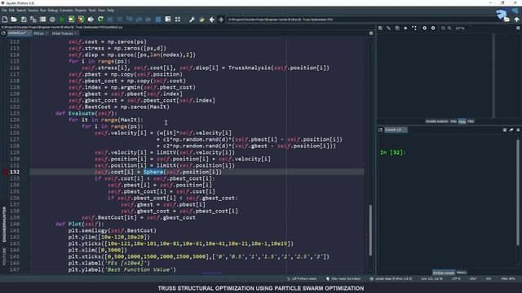The image size is (522, 293).
Task: Show next plot arrow icon
Action: [433, 28]
